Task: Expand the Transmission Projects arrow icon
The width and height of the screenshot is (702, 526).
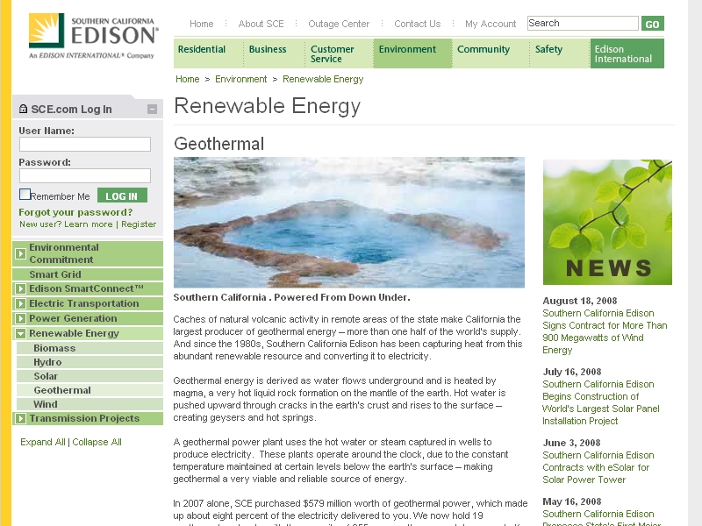Action: 20,418
